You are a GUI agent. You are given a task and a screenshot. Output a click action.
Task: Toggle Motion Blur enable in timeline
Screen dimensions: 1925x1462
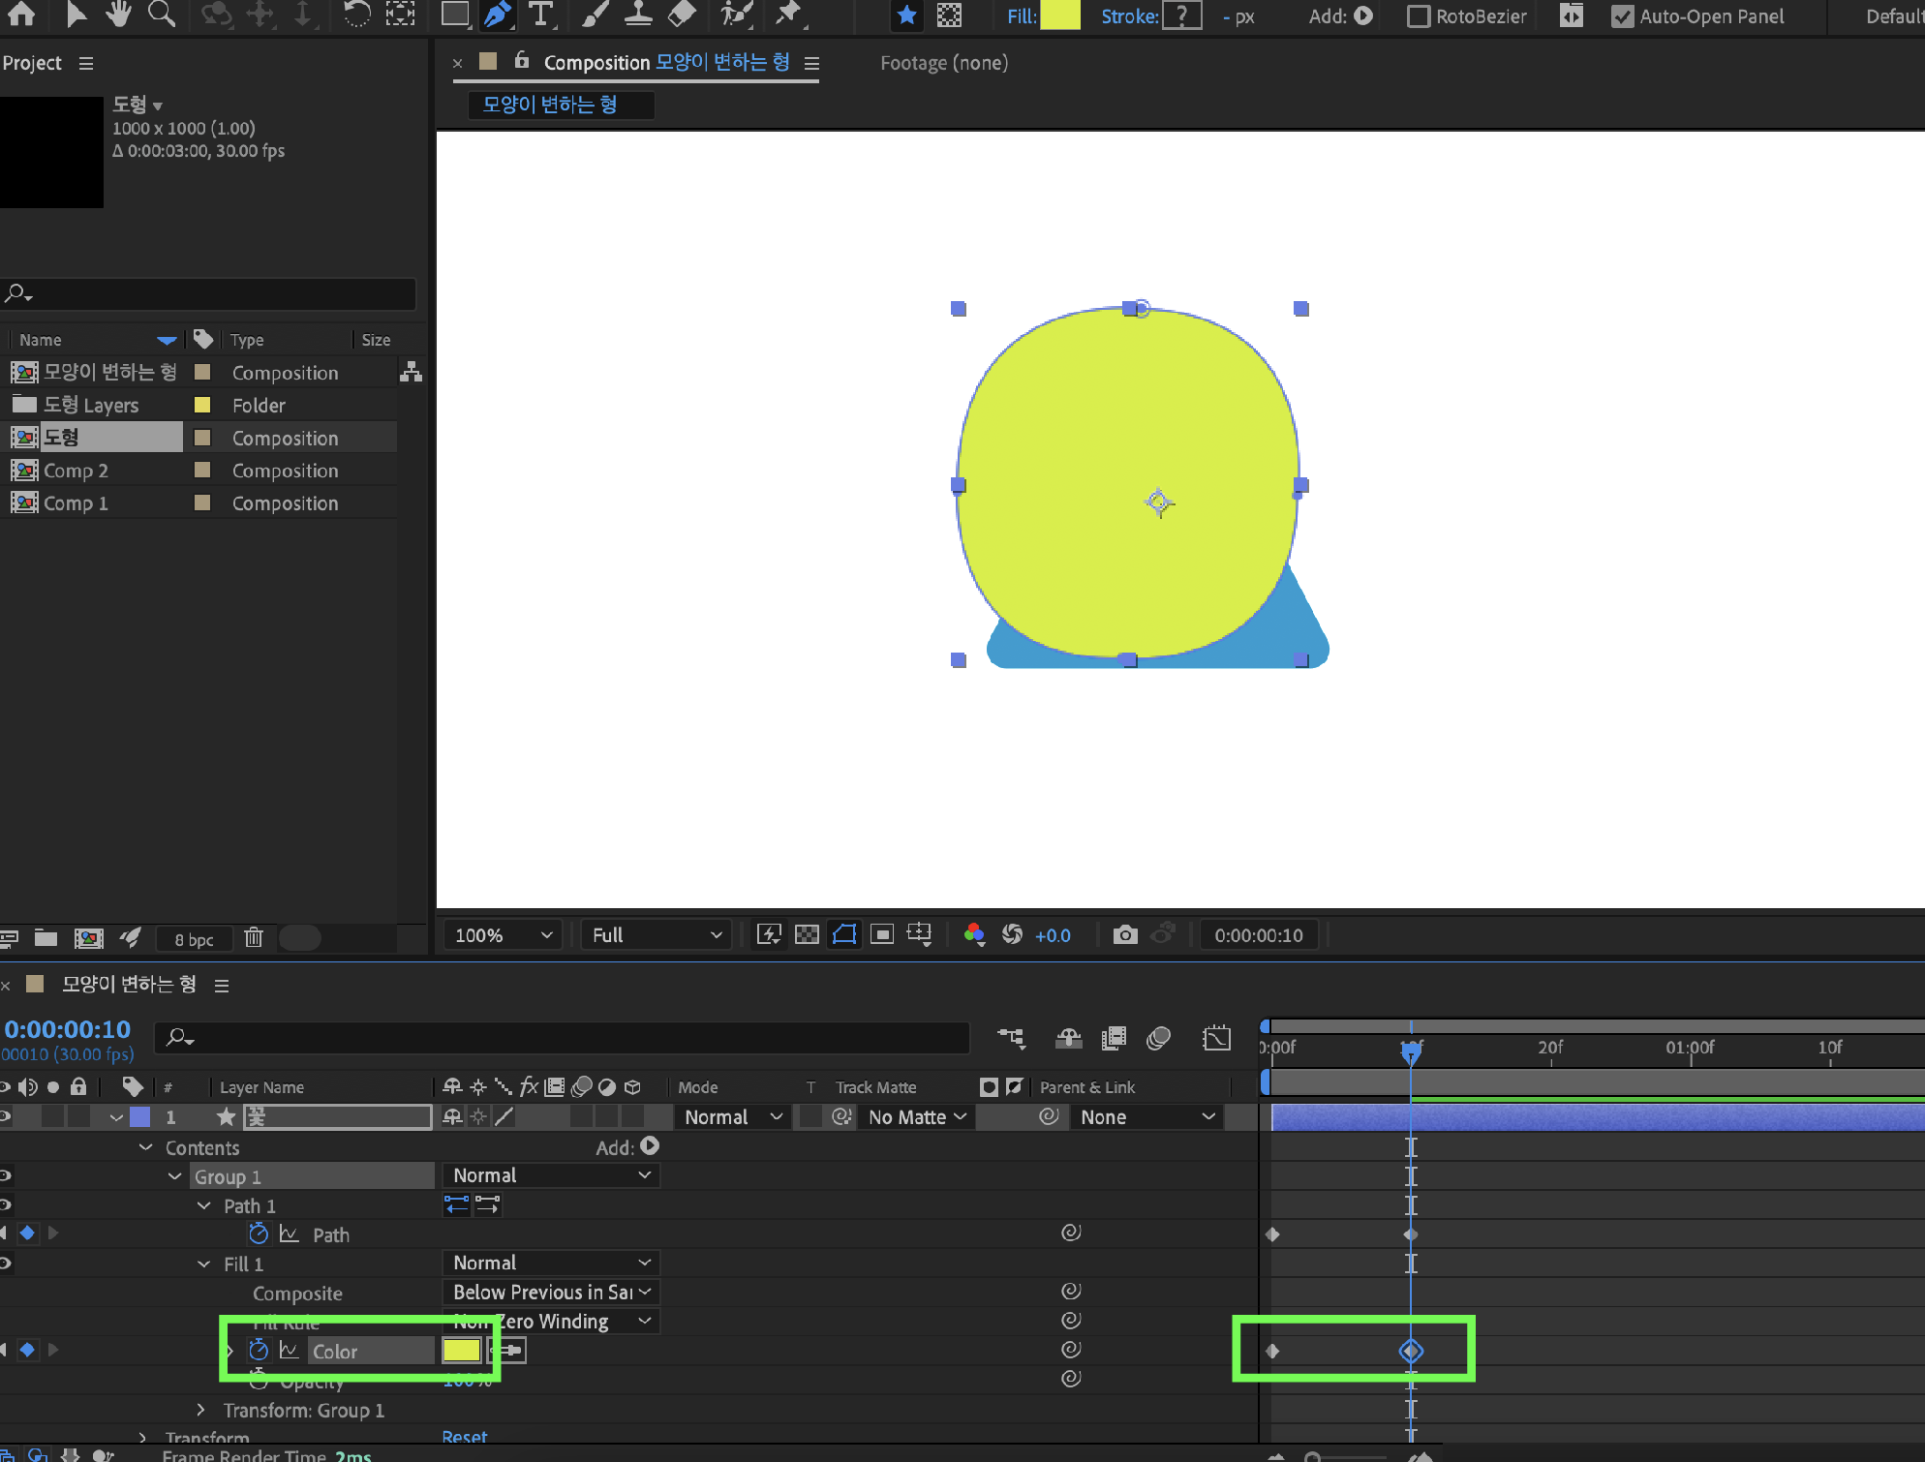coord(1159,1038)
